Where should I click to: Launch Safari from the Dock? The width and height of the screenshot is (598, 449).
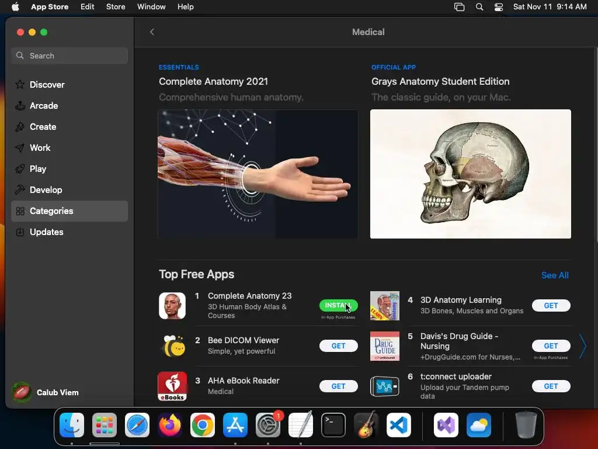pyautogui.click(x=137, y=425)
